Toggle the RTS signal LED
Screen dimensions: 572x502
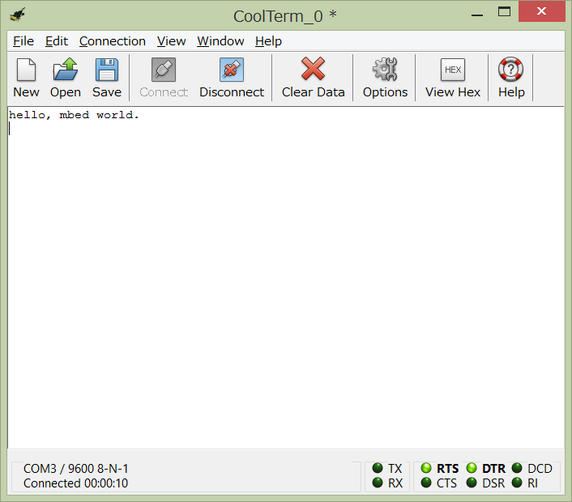pos(426,468)
